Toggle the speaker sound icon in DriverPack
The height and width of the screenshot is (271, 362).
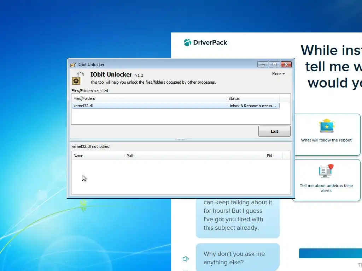point(186,259)
